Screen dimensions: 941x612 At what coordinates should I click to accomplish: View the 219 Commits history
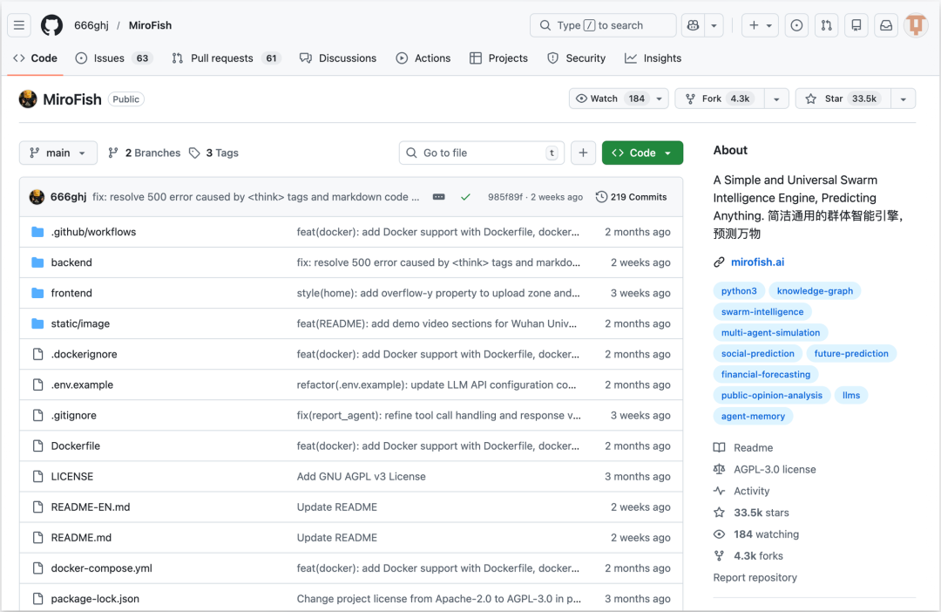631,197
